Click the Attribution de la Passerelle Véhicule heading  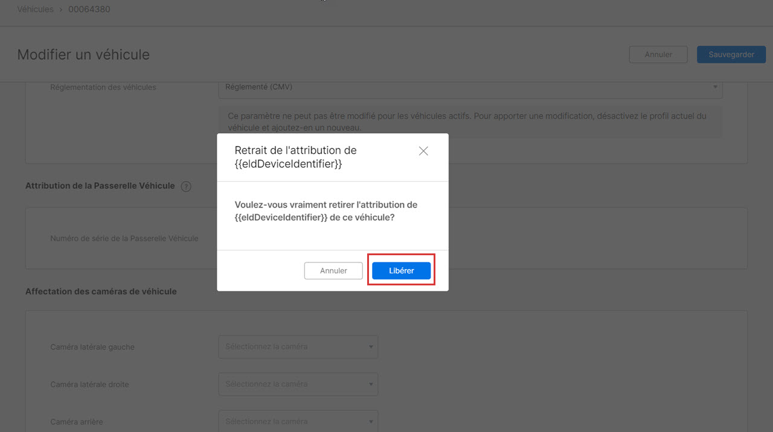pos(100,186)
